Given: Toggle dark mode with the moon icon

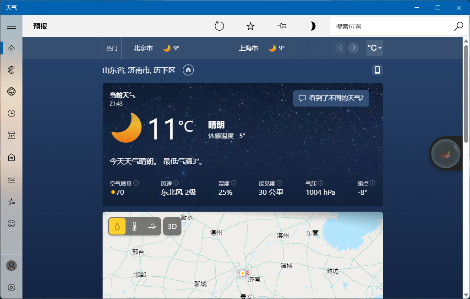Looking at the screenshot, I should point(313,26).
